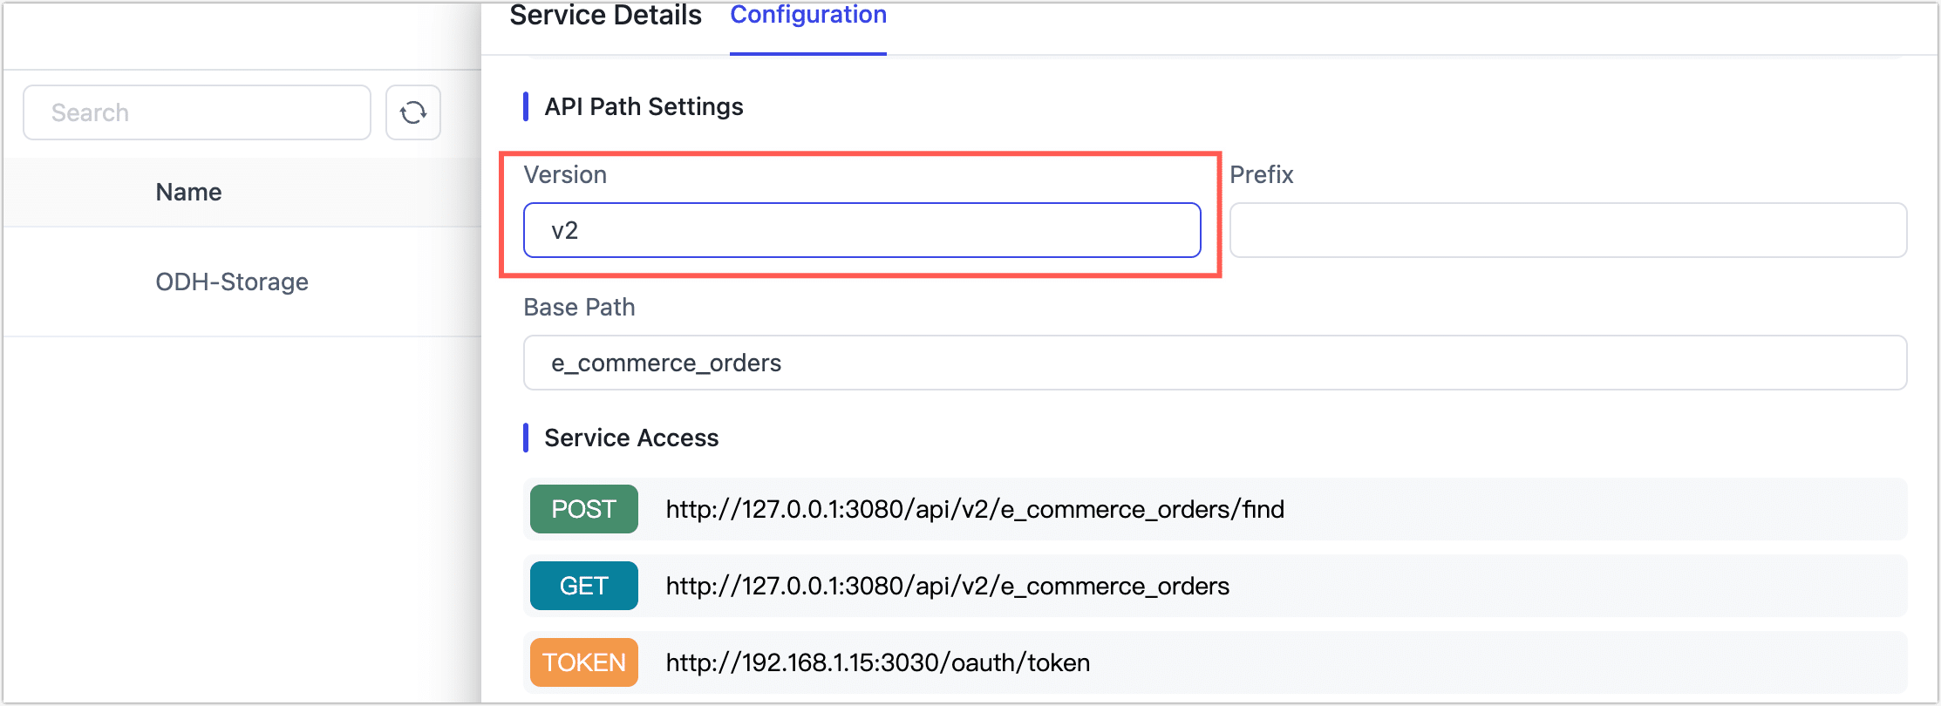Click the API Path Settings heading
The image size is (1941, 706).
click(644, 106)
